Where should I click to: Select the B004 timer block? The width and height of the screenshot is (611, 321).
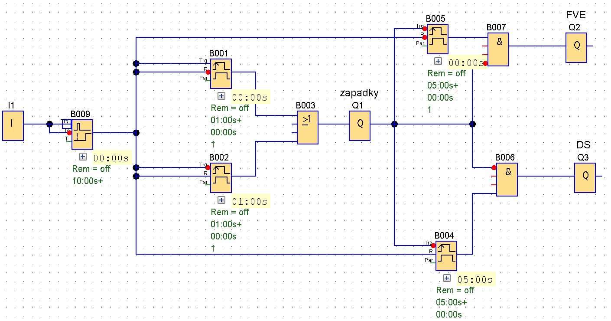tap(446, 256)
